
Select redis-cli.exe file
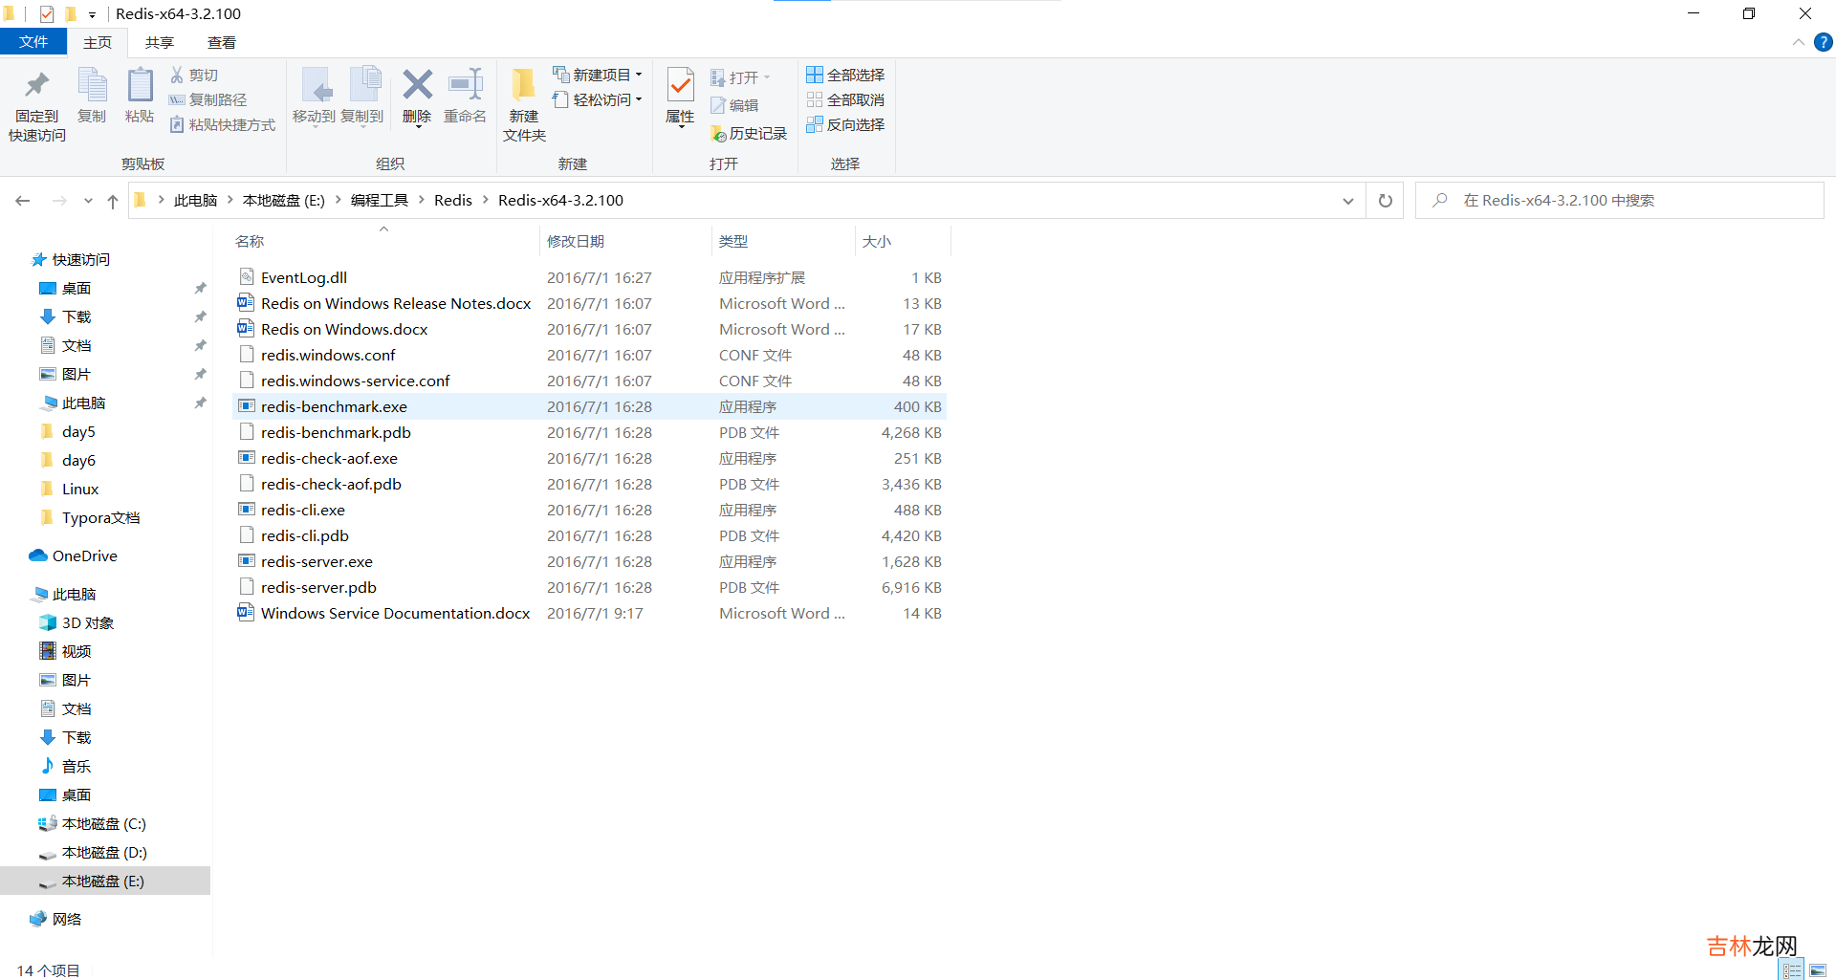589,510
